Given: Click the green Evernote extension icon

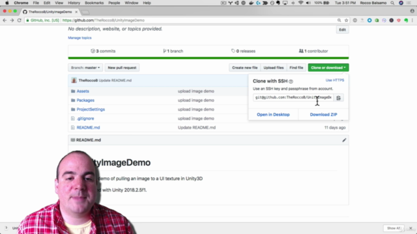Looking at the screenshot, I should [x=406, y=20].
